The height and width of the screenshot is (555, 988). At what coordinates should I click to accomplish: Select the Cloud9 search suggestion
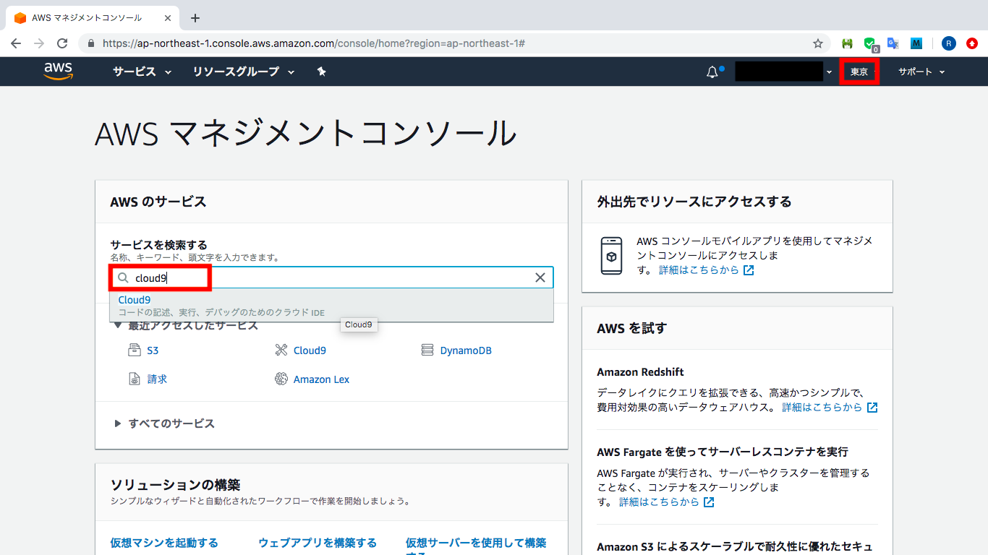[331, 306]
